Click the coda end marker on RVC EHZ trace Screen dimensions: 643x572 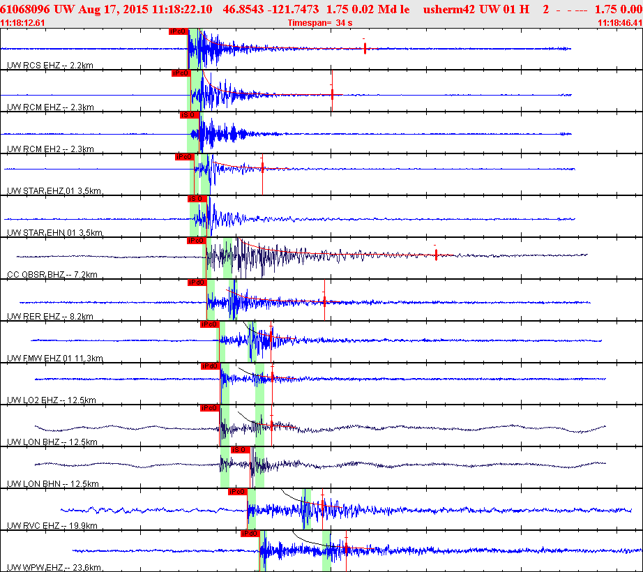click(323, 506)
